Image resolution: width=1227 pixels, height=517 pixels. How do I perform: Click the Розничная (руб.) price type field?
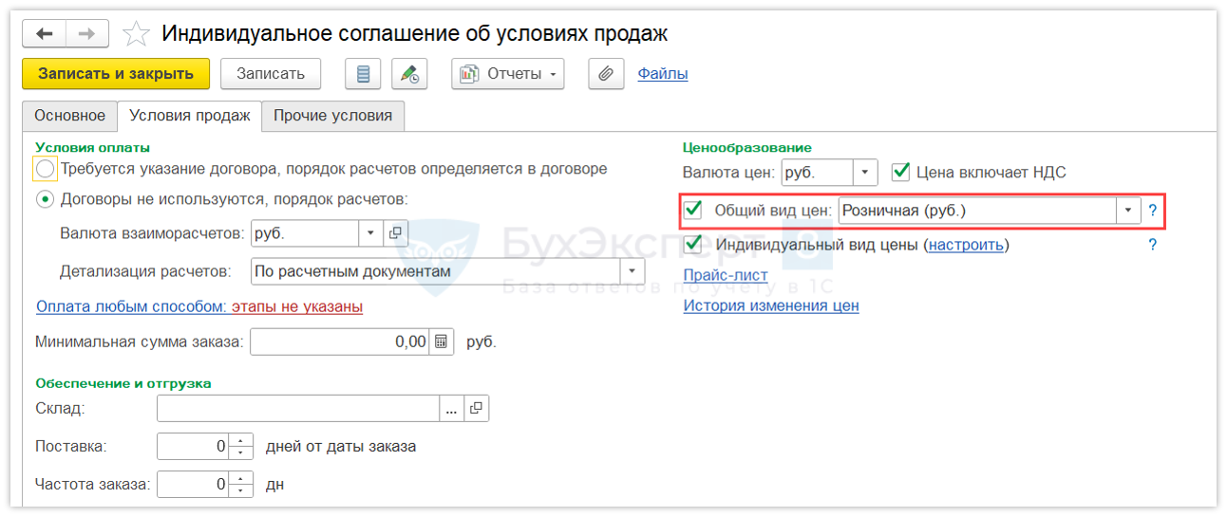point(977,211)
